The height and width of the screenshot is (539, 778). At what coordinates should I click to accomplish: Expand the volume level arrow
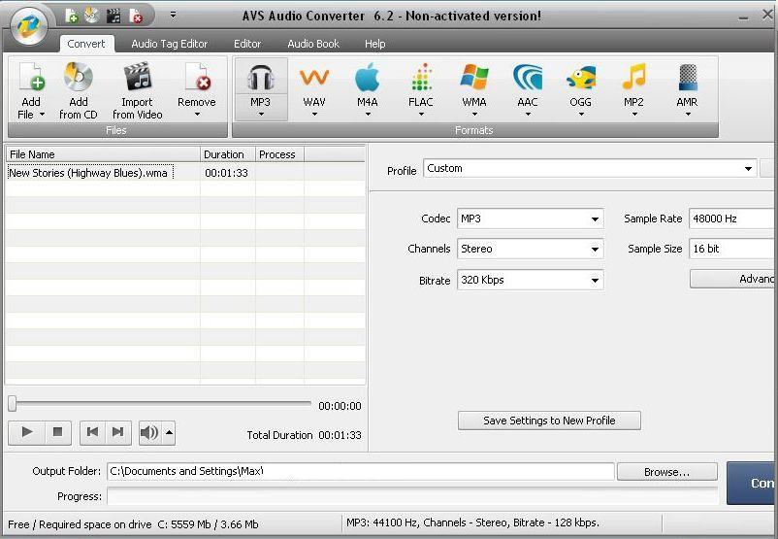pyautogui.click(x=169, y=433)
